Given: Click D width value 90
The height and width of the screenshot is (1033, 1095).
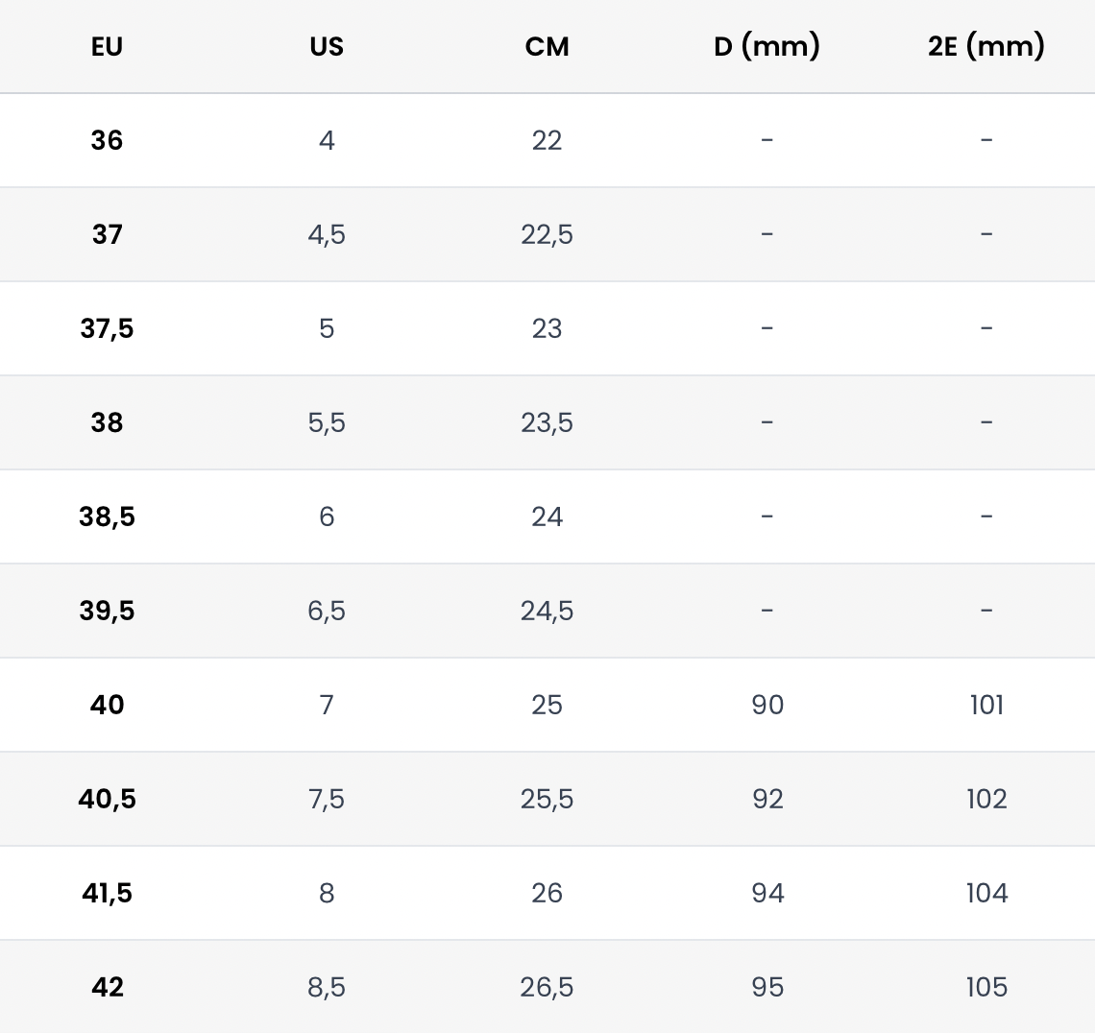Looking at the screenshot, I should (x=767, y=705).
